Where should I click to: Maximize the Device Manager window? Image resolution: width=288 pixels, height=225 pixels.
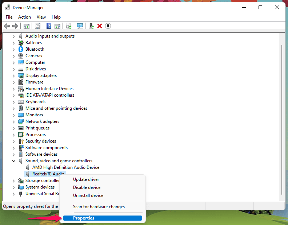[x=260, y=7]
